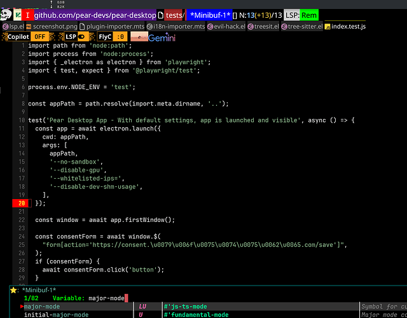This screenshot has width=407, height=318.
Task: Click the green terminal icon in header
Action: [17, 15]
